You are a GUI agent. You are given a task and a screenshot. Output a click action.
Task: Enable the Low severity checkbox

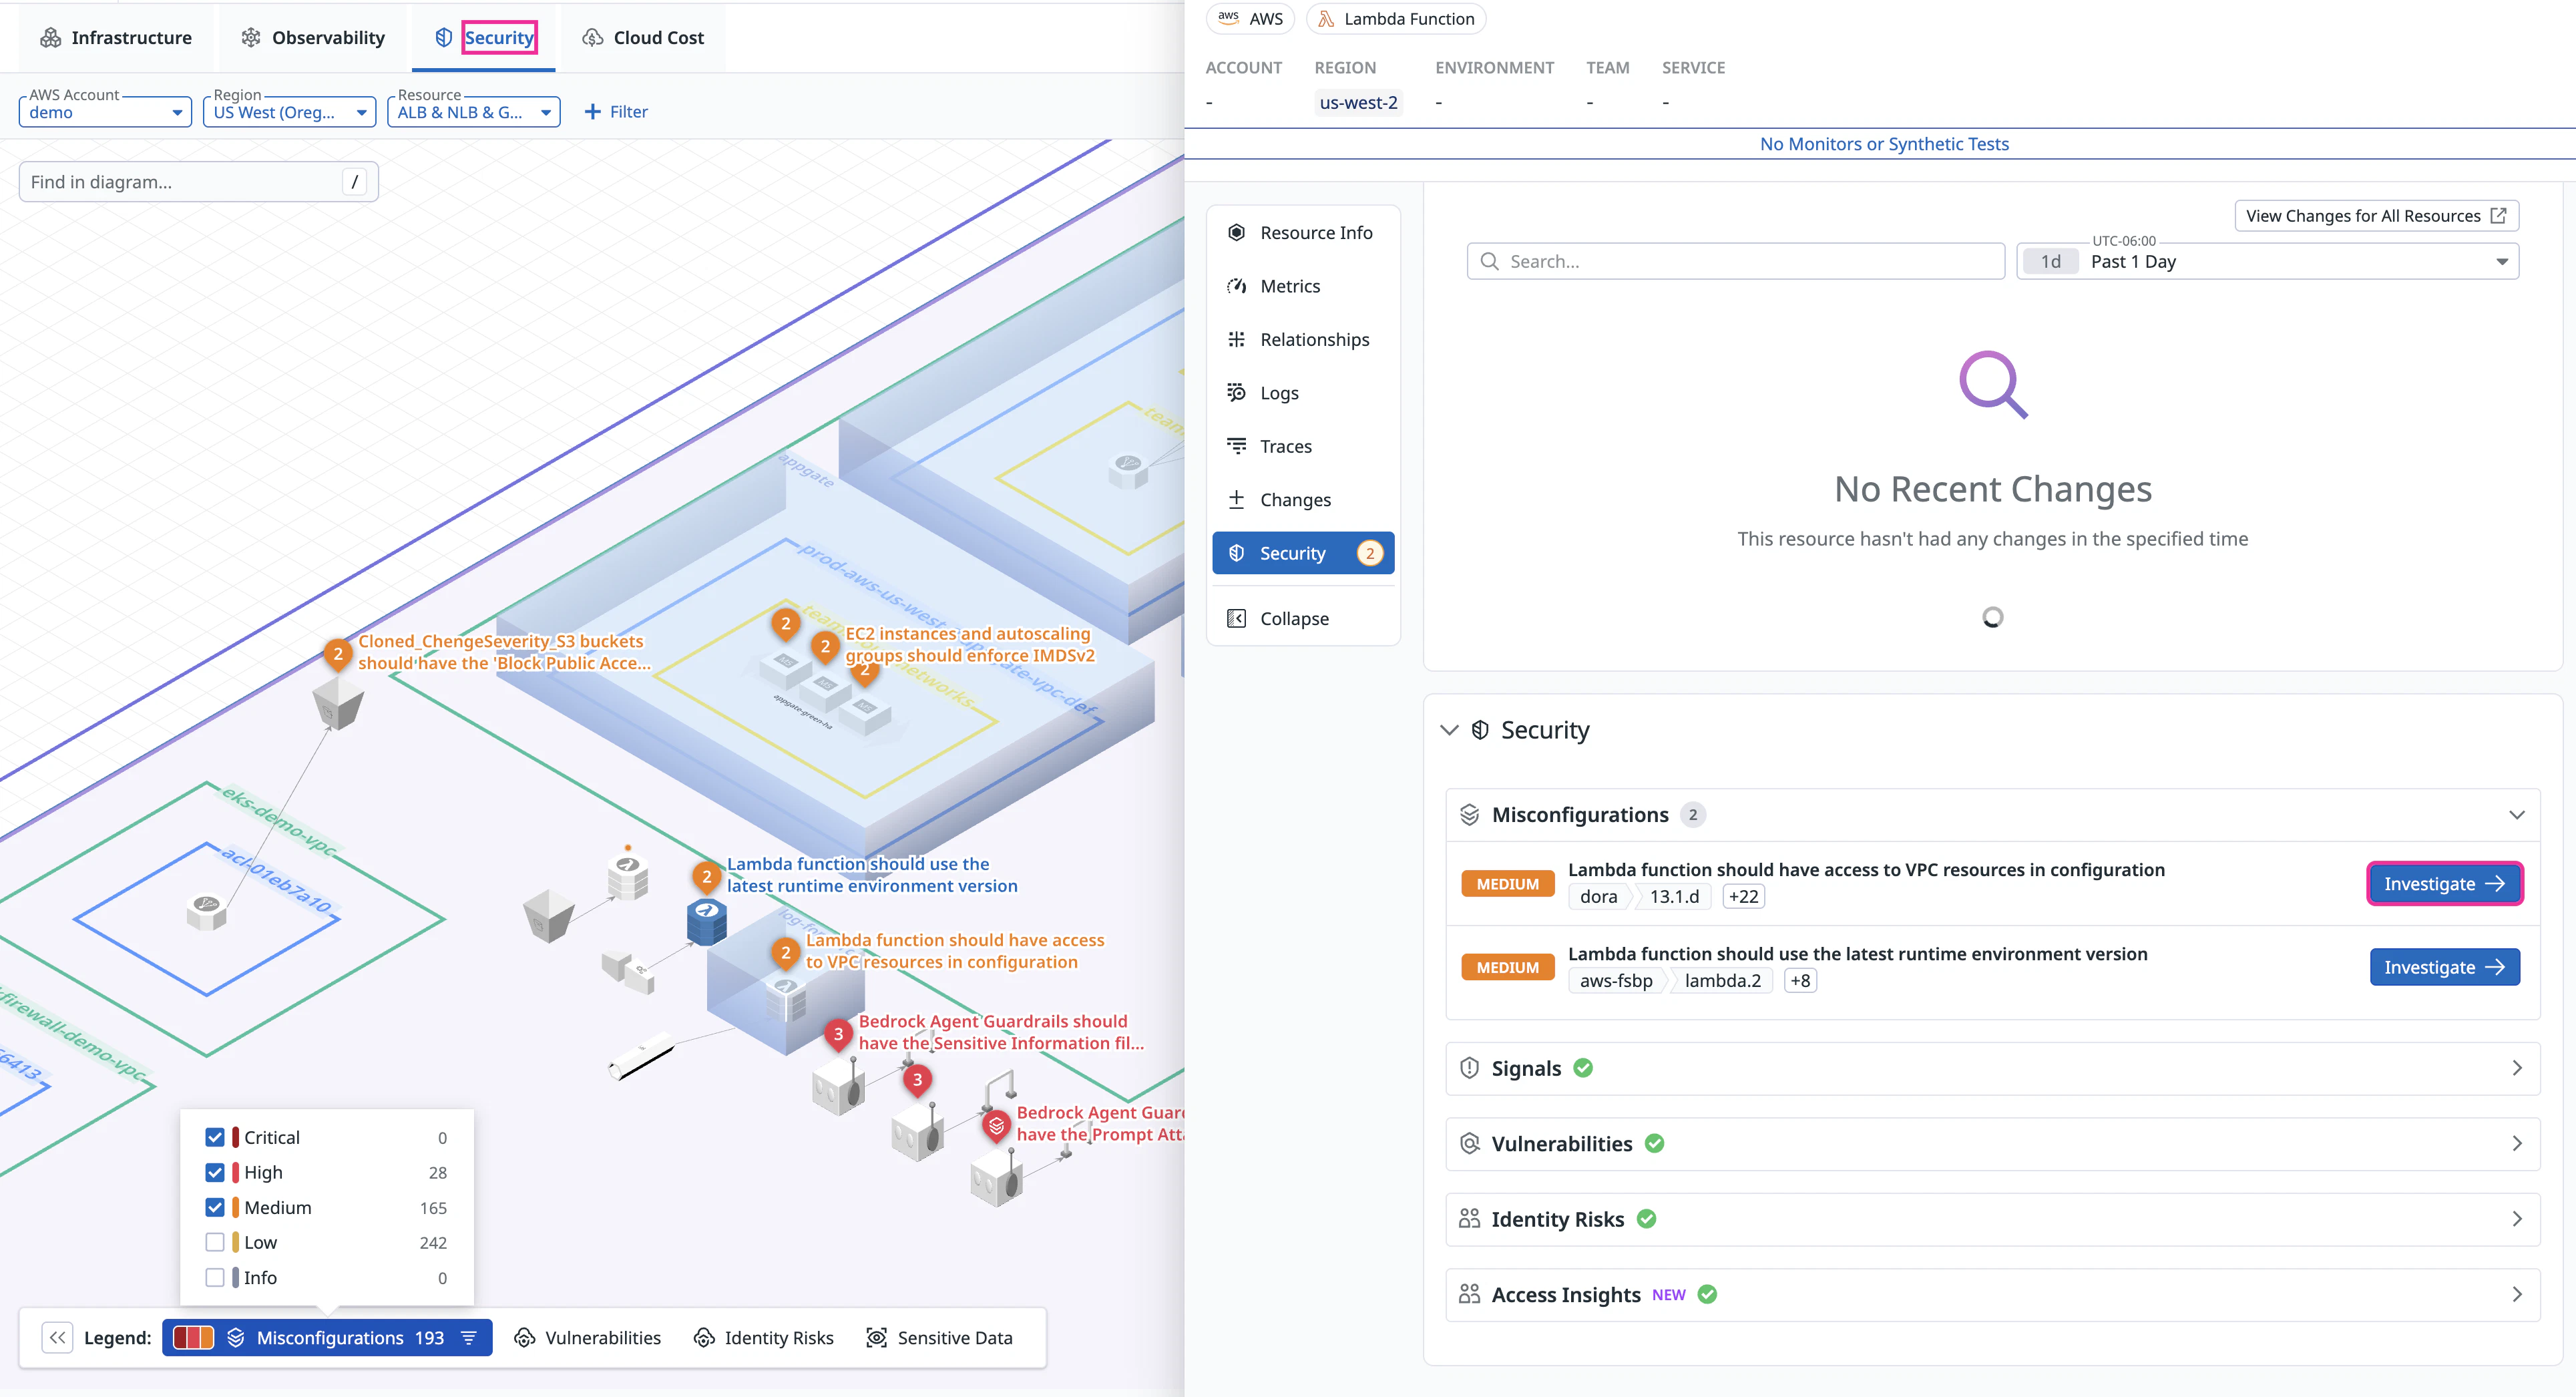coord(215,1243)
